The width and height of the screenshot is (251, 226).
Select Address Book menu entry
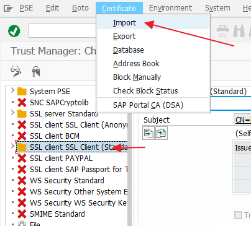point(153,64)
